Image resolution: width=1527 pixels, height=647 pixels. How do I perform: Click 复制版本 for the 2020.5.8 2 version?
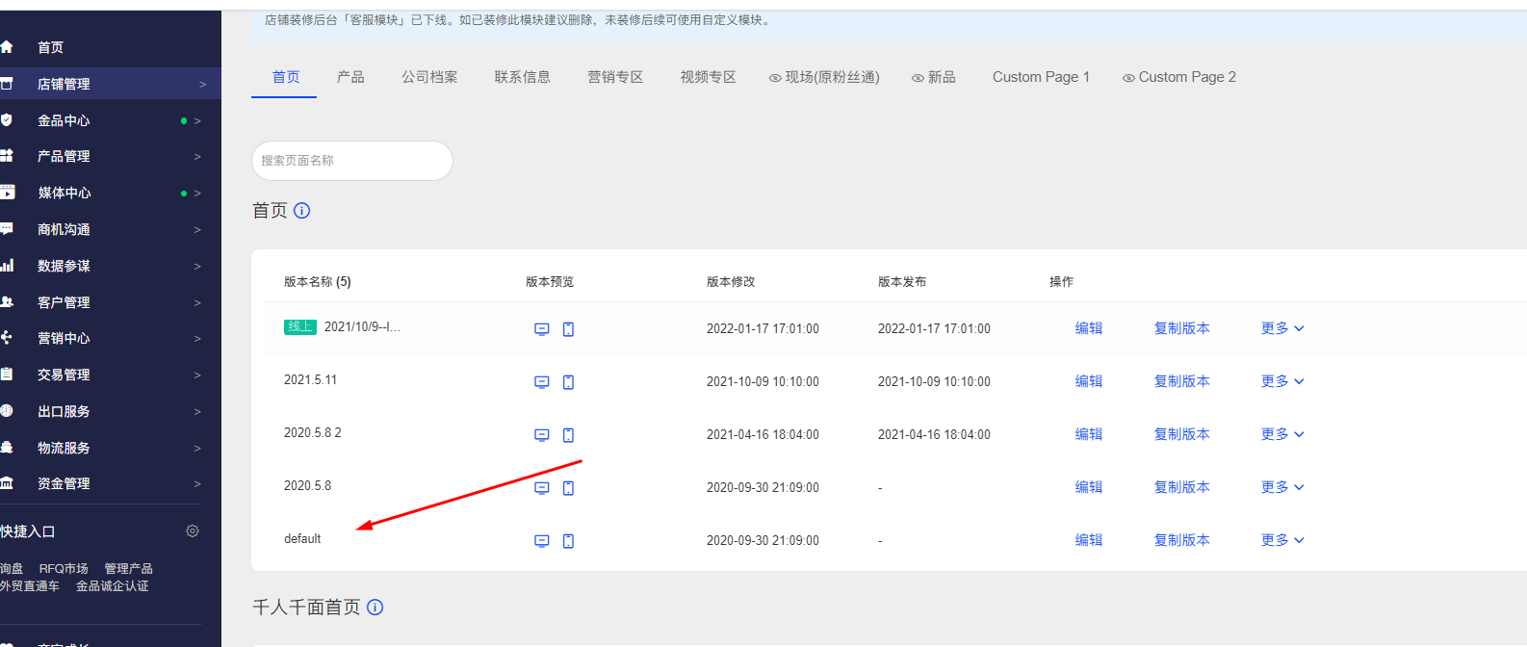1181,434
